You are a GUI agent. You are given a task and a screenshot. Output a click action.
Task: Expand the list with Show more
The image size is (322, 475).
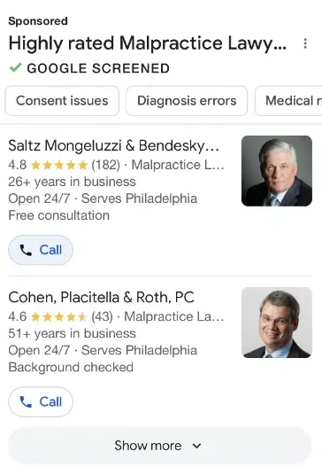[160, 446]
